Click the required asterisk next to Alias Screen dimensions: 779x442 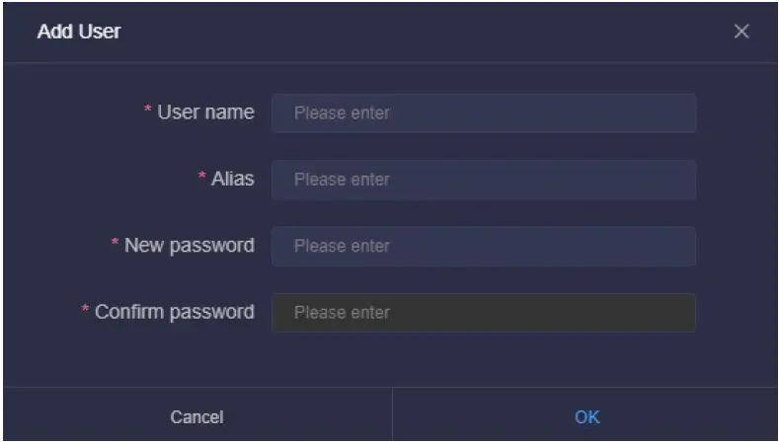[x=201, y=178]
